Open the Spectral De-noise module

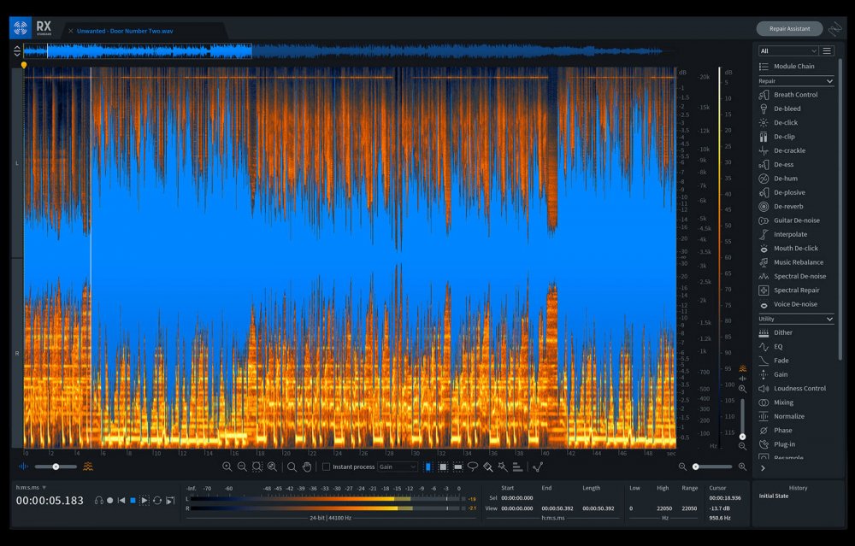tap(793, 276)
